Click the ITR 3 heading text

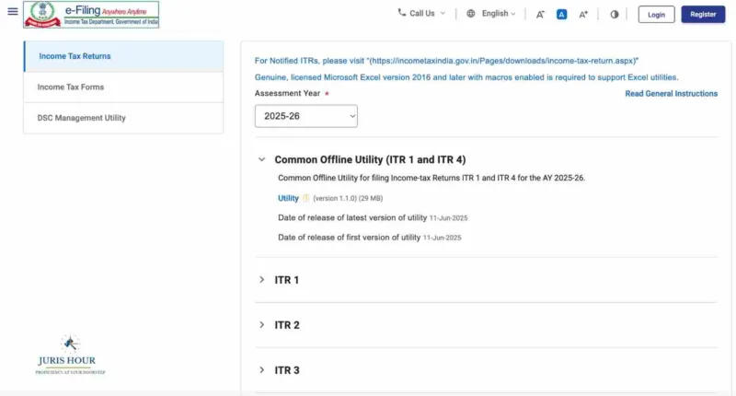(x=287, y=370)
